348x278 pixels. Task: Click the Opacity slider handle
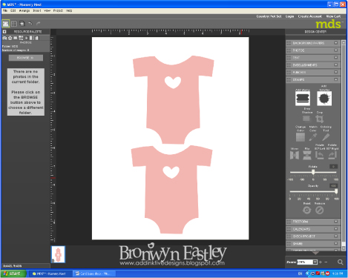tap(336, 191)
